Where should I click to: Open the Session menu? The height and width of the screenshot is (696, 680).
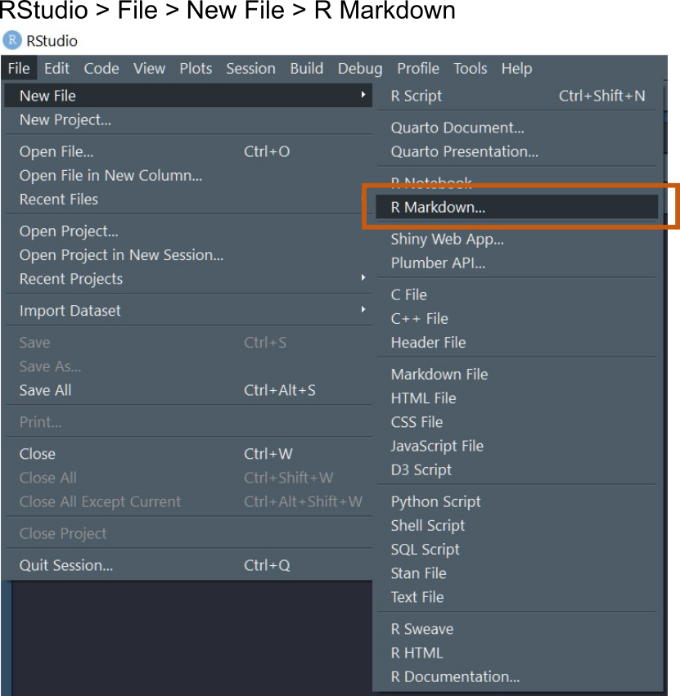(x=250, y=69)
